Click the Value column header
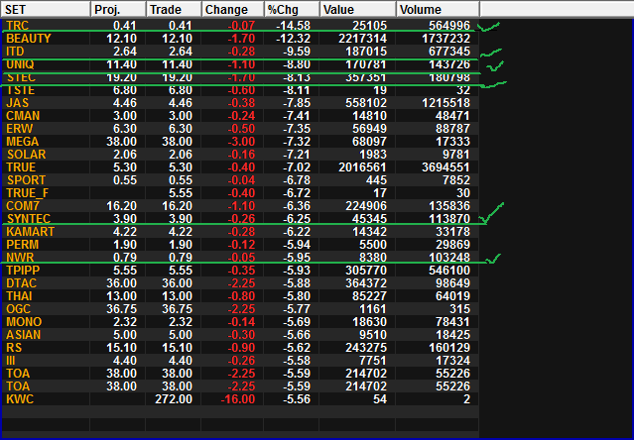The width and height of the screenshot is (634, 440). [358, 9]
